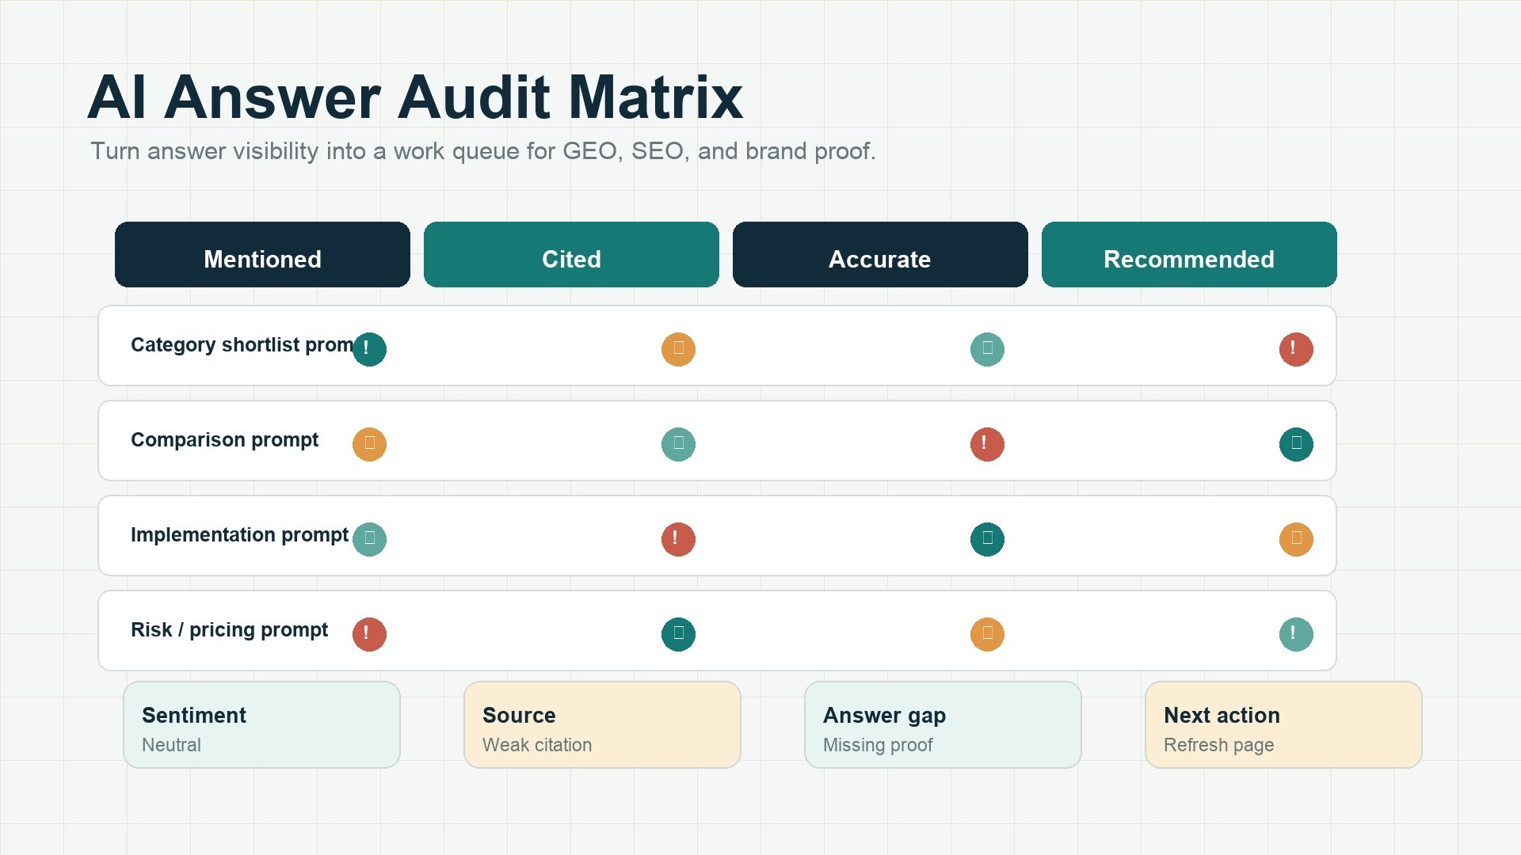1521x855 pixels.
Task: Click the Mentioned status icon for Category shortlist prompt
Action: [369, 349]
